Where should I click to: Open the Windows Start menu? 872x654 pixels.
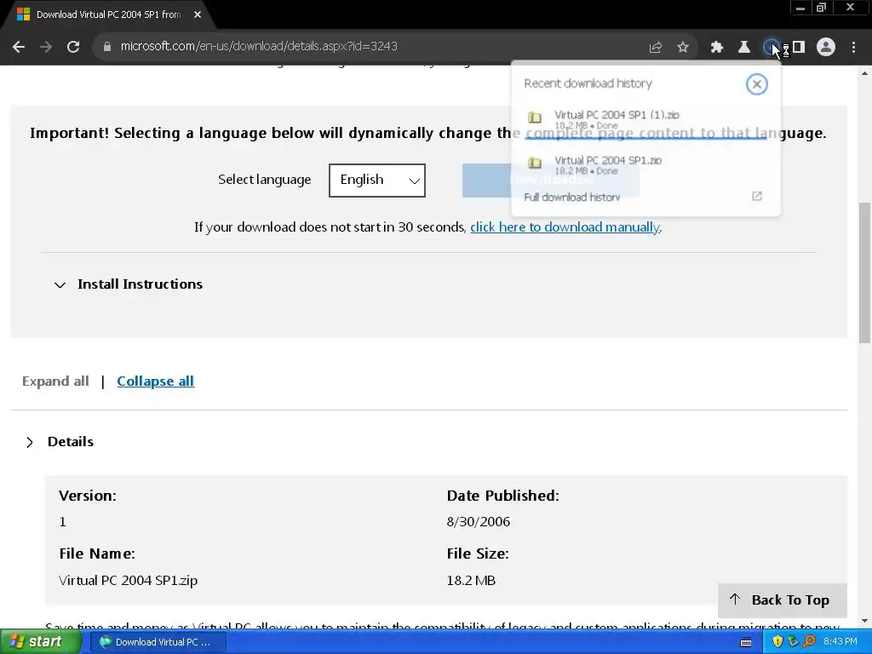(39, 642)
